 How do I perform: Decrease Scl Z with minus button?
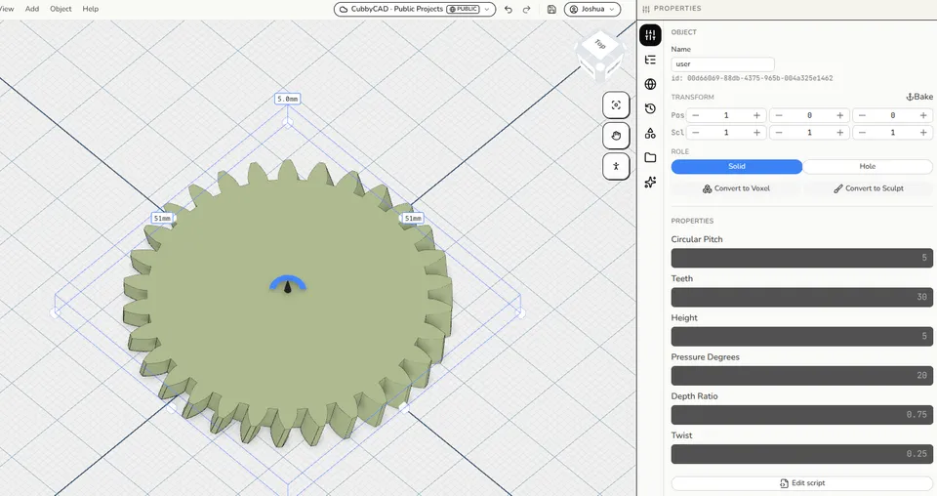pyautogui.click(x=862, y=133)
